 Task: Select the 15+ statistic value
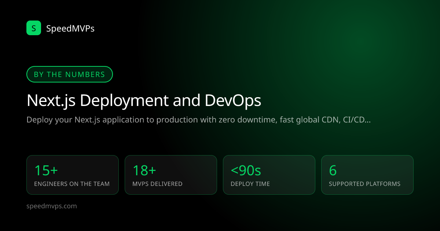point(46,170)
